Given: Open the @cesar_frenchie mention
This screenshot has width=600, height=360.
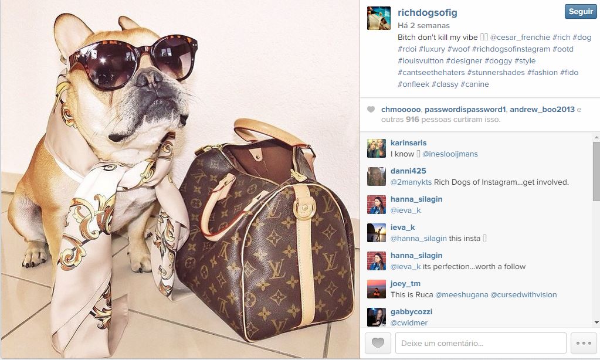Looking at the screenshot, I should coord(520,38).
